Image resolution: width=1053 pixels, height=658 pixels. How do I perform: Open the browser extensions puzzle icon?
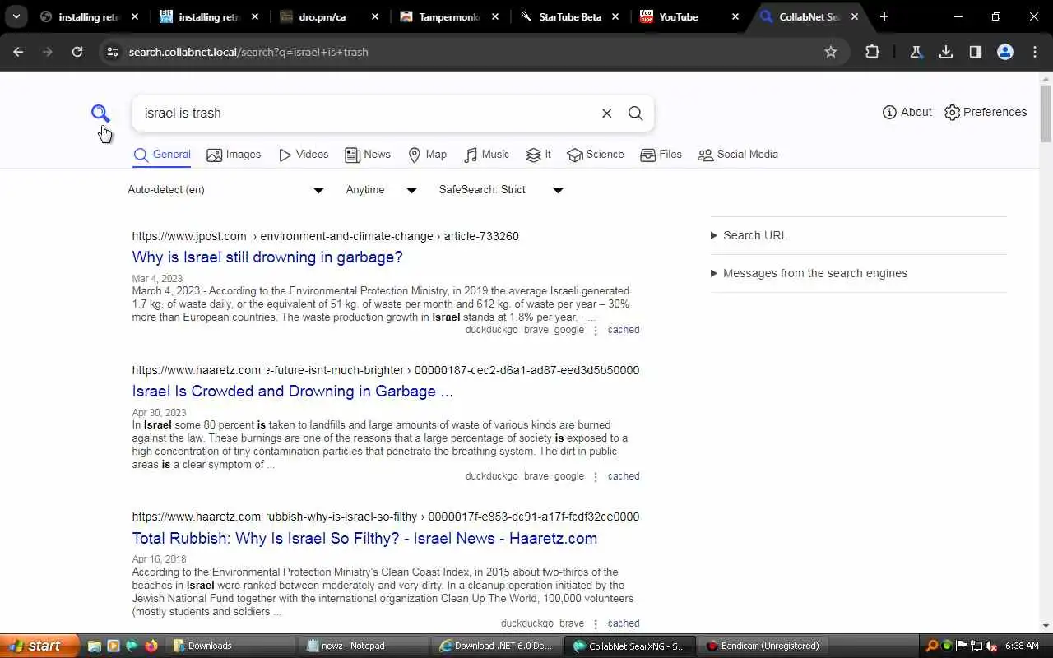(x=873, y=52)
